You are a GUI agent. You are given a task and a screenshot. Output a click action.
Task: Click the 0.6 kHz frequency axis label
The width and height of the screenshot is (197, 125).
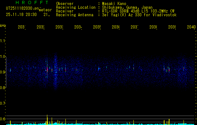[x=3, y=119]
